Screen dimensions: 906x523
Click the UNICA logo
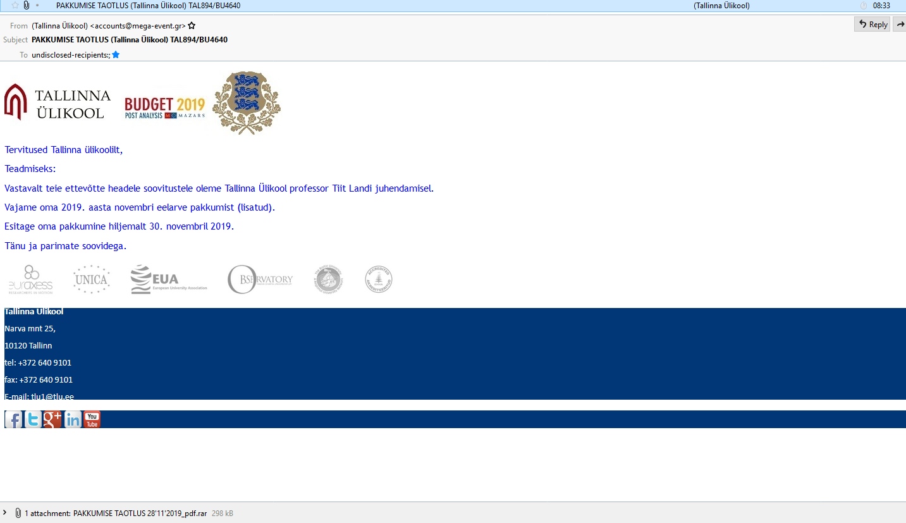[x=92, y=280]
